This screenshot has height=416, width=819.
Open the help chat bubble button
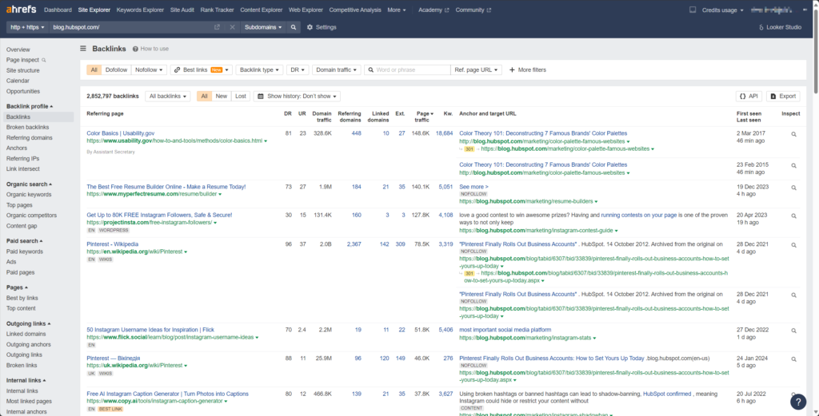pyautogui.click(x=798, y=402)
